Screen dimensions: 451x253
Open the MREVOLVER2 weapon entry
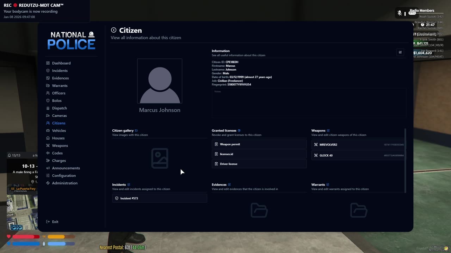(x=359, y=145)
